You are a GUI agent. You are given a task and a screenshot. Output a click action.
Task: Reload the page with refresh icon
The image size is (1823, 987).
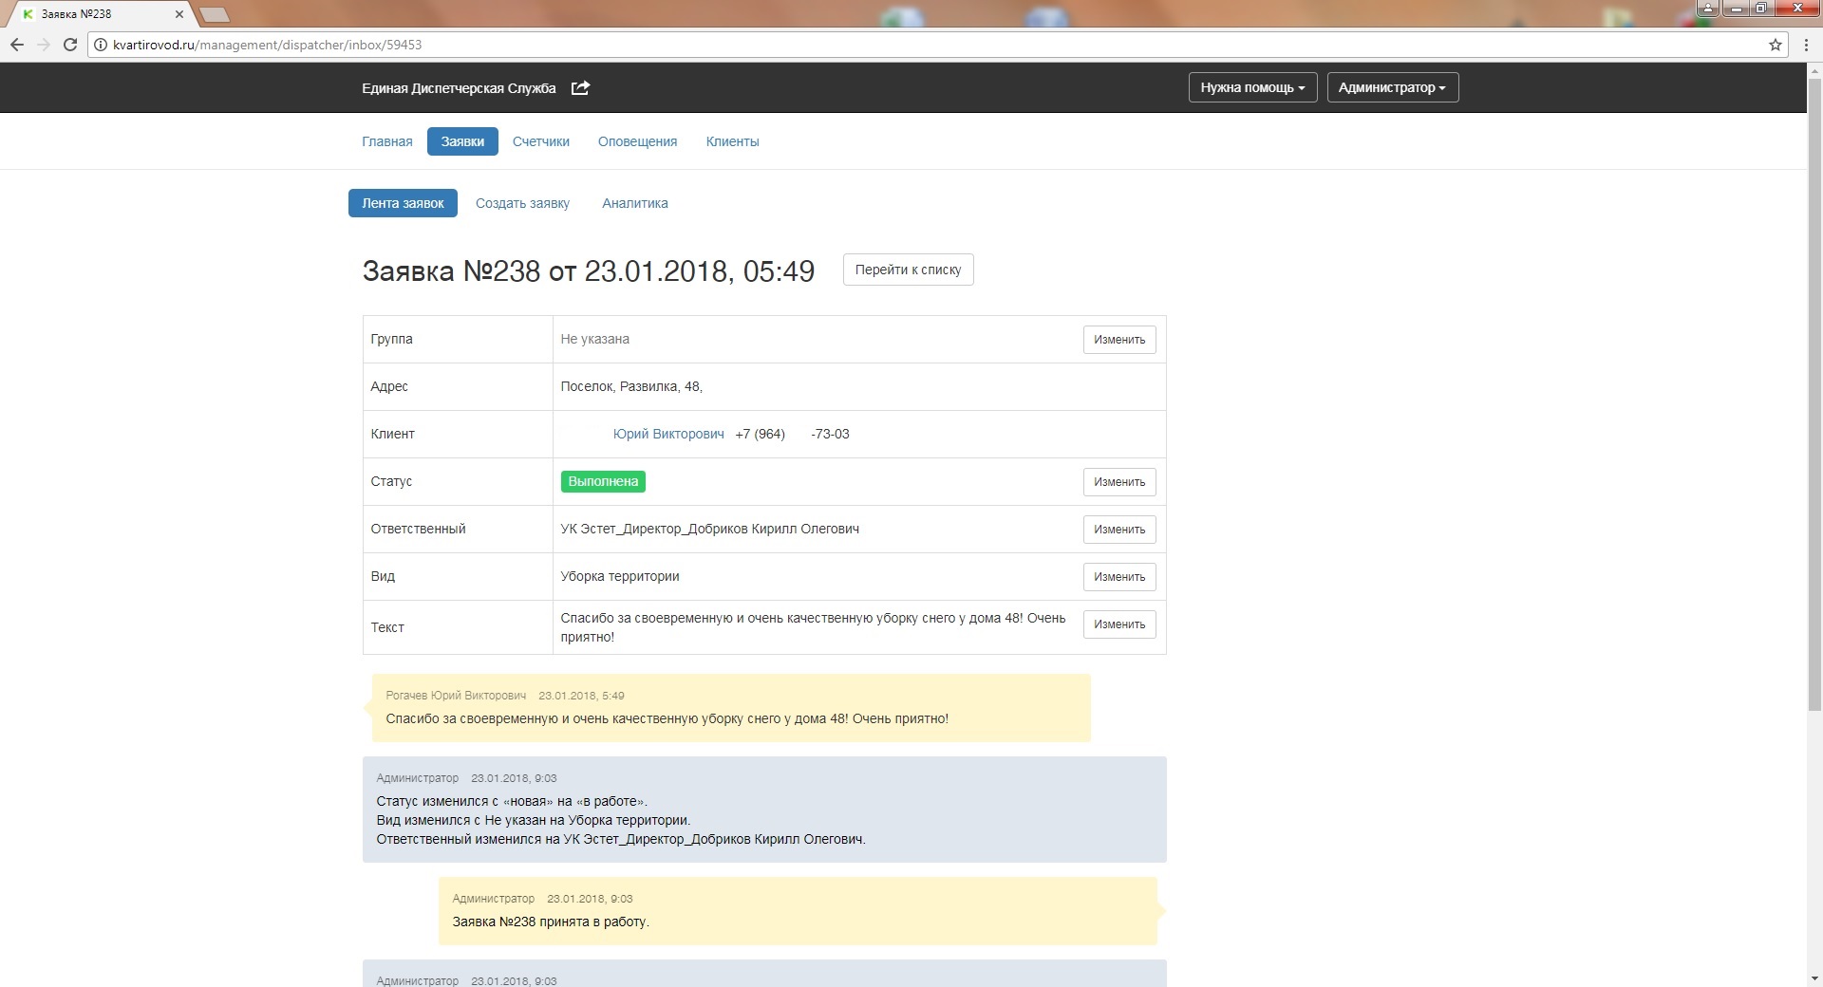pos(69,45)
